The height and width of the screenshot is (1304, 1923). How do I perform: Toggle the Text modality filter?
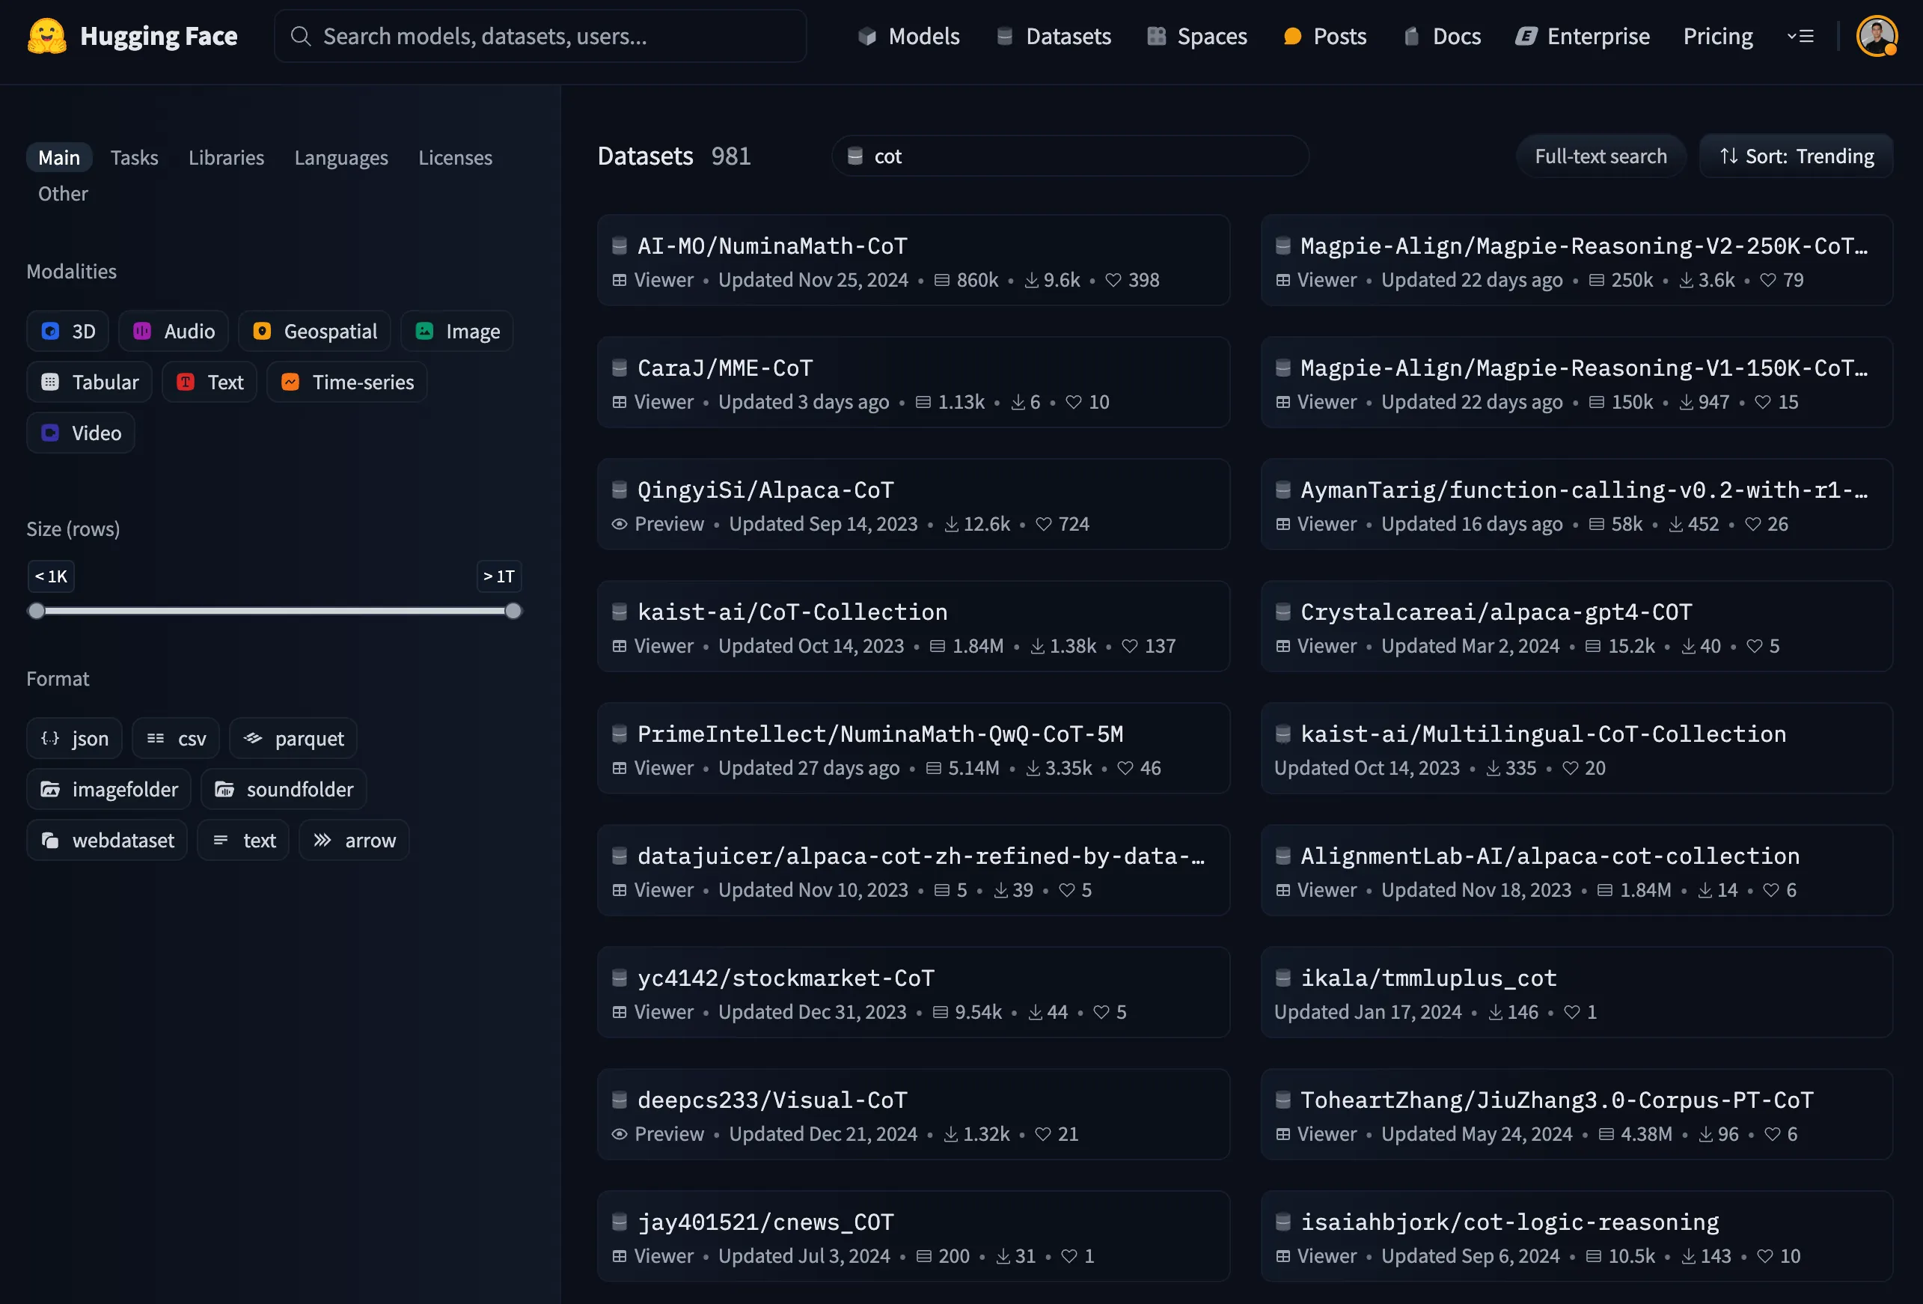pos(210,382)
